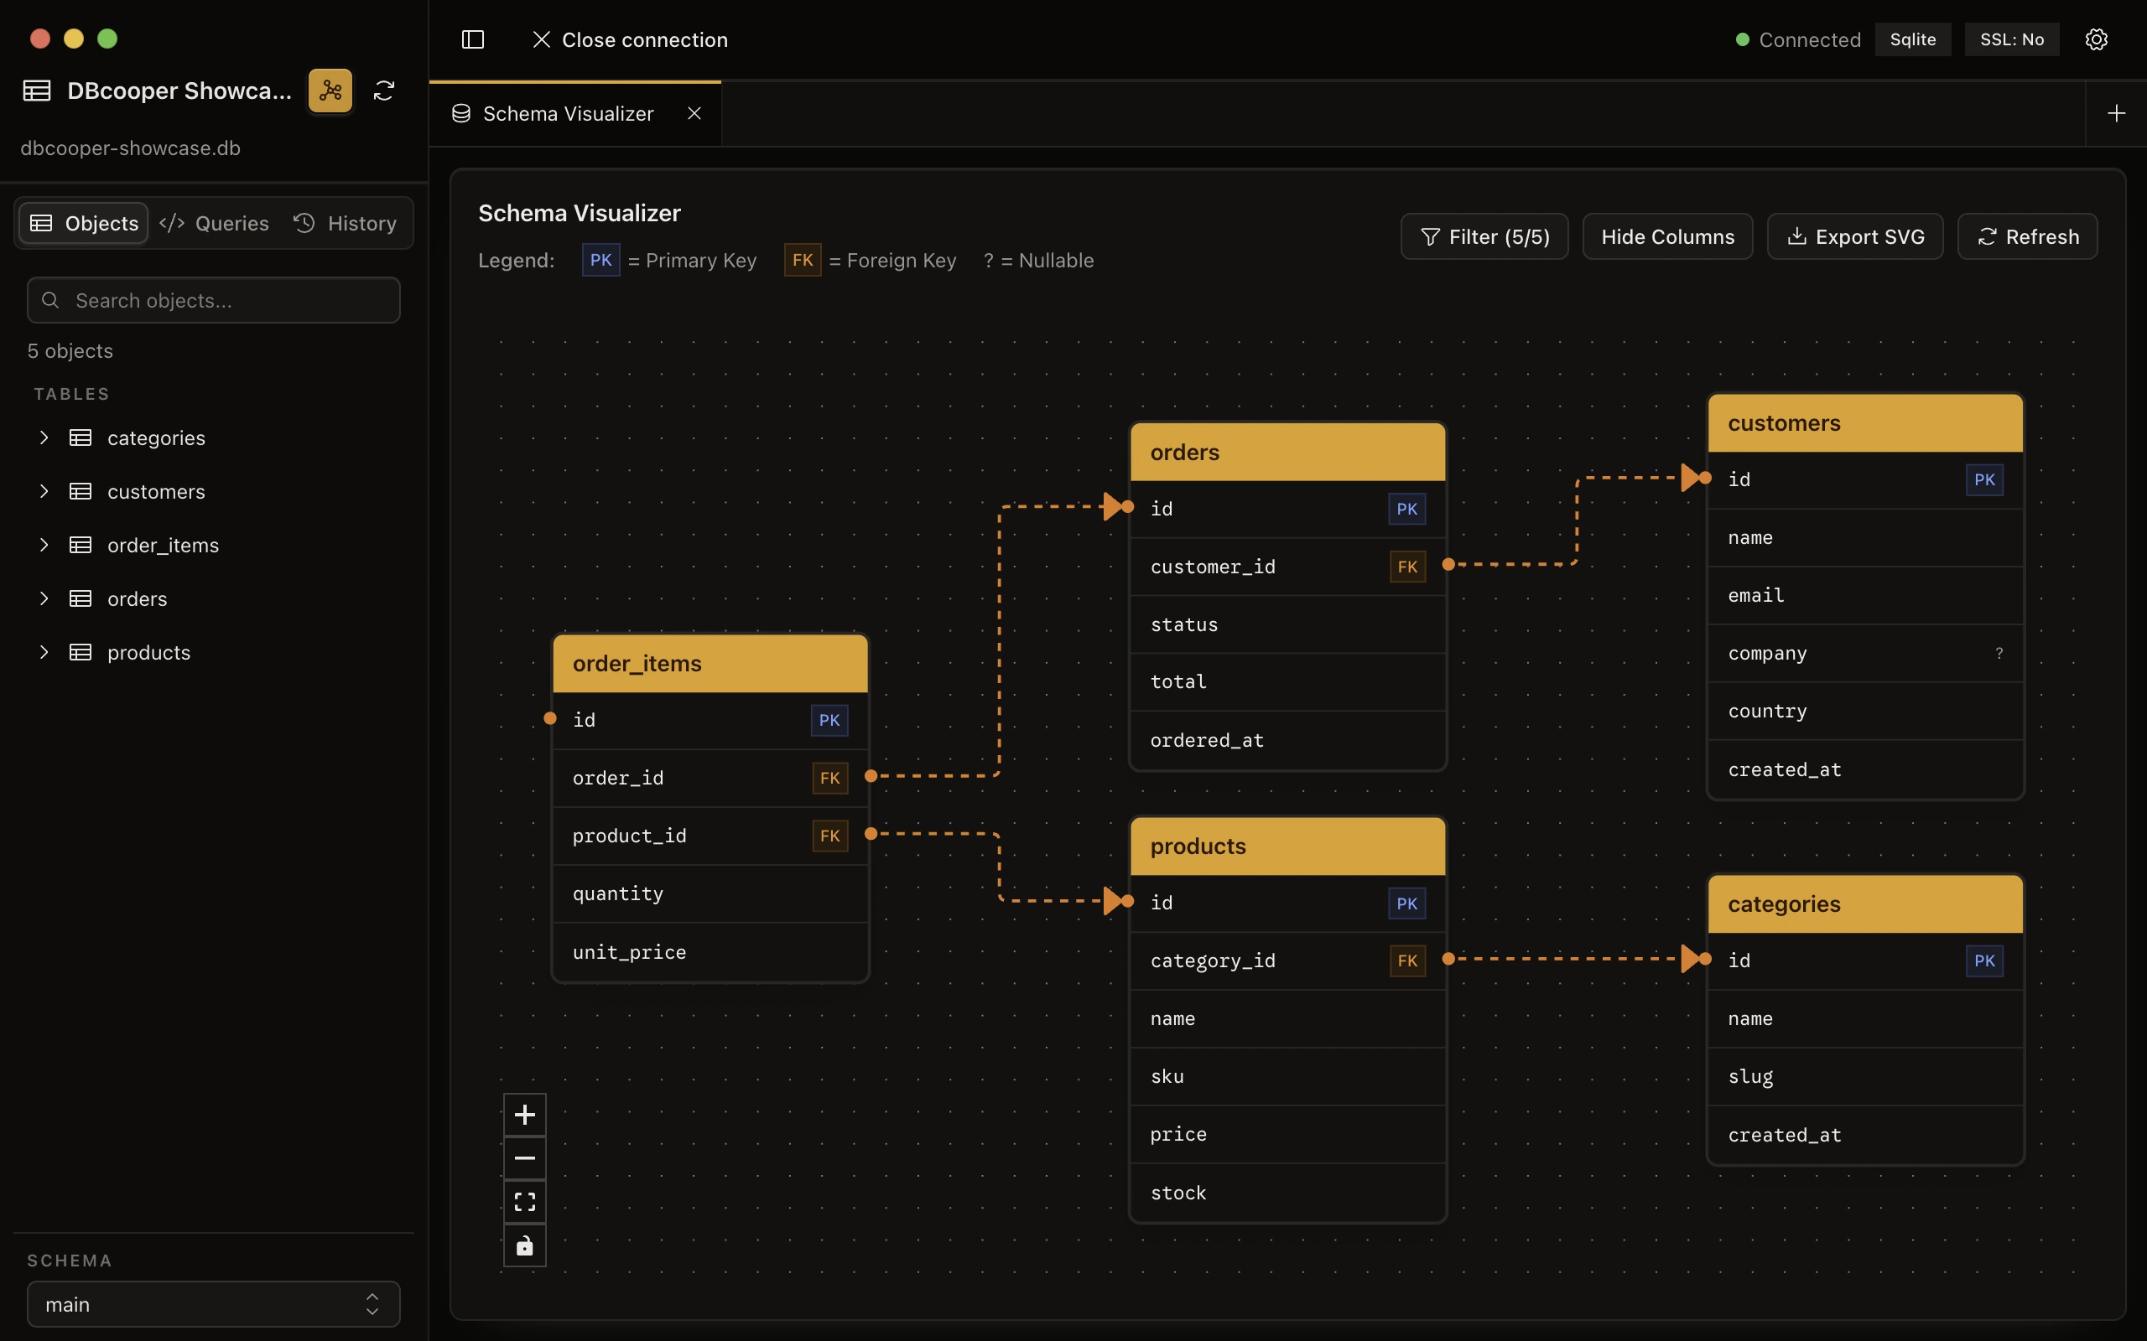The image size is (2147, 1341).
Task: Open the settings gear icon
Action: pos(2097,39)
